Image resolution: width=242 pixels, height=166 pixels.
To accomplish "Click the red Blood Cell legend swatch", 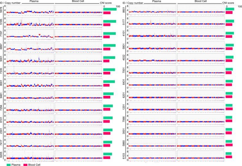I will coord(25,165).
